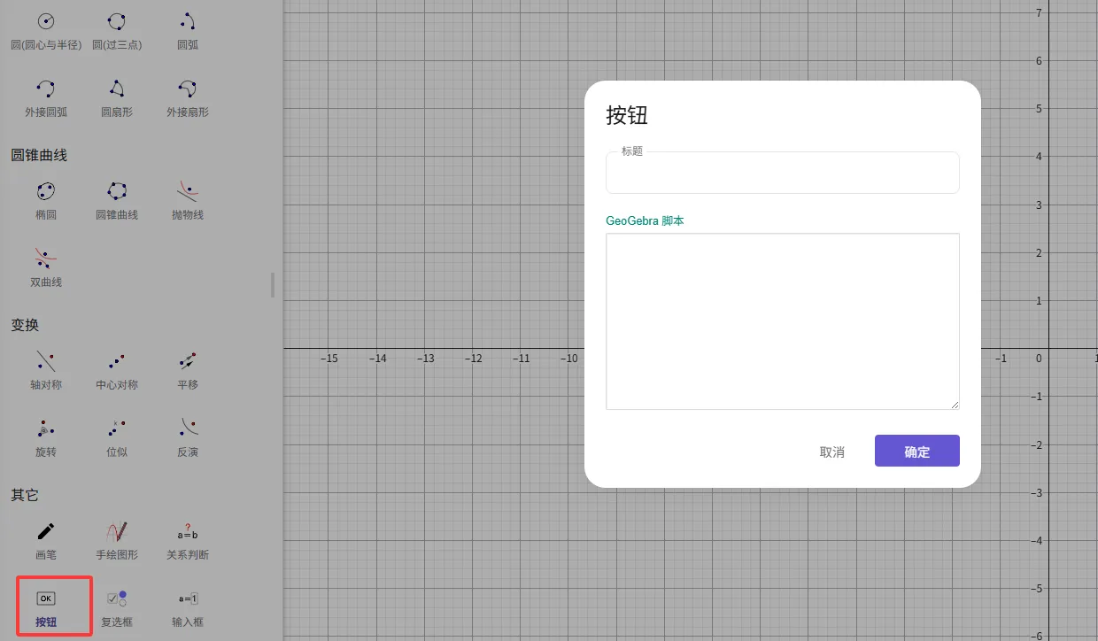Choose the 抛物线 parabola tool
This screenshot has height=641, width=1098.
coord(188,200)
